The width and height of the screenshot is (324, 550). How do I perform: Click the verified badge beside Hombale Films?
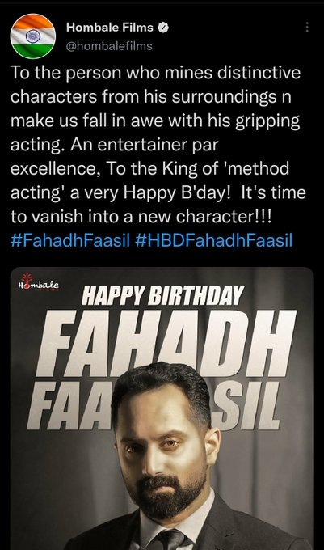(x=163, y=27)
